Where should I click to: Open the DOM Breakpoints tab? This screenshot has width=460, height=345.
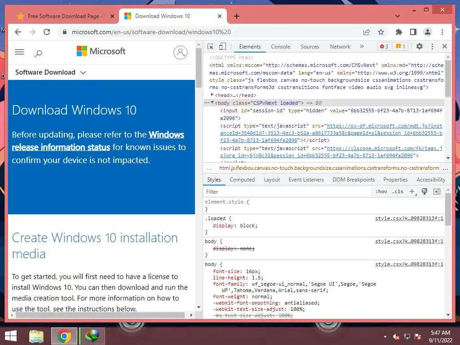(354, 180)
